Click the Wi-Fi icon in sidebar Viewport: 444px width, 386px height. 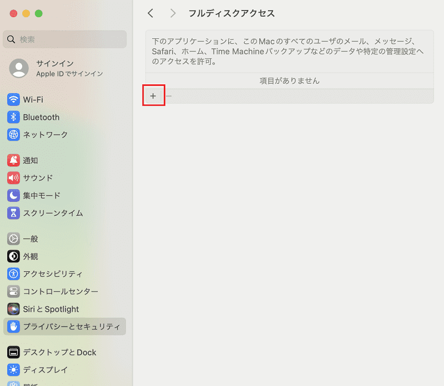(13, 100)
